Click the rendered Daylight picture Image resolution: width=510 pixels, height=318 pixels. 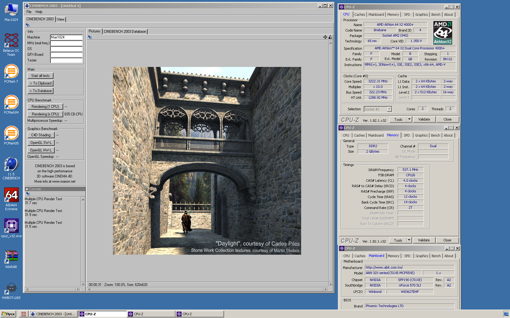pyautogui.click(x=207, y=161)
